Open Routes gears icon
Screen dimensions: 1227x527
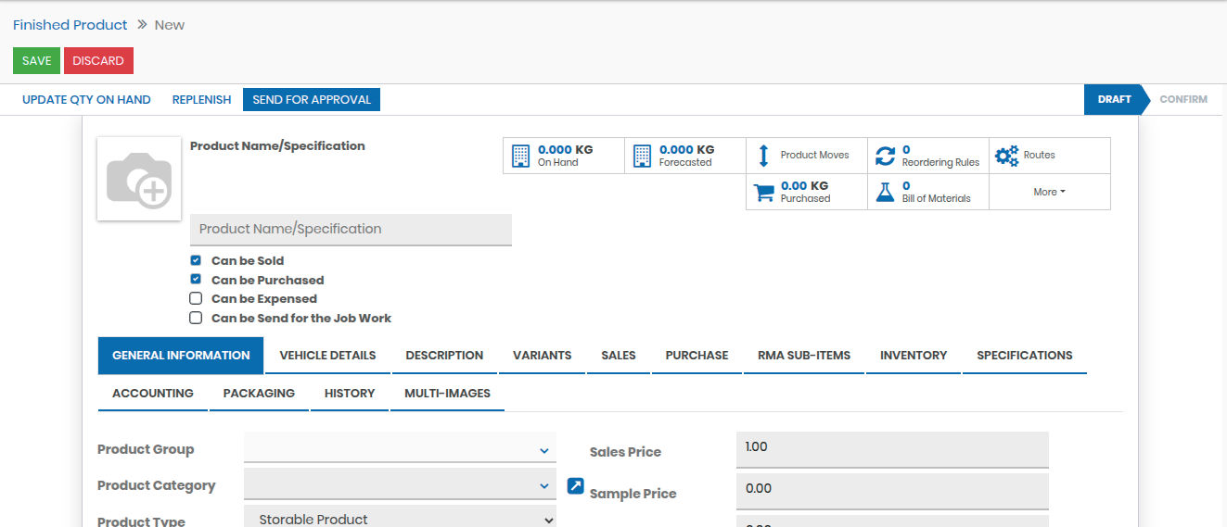coord(1006,156)
